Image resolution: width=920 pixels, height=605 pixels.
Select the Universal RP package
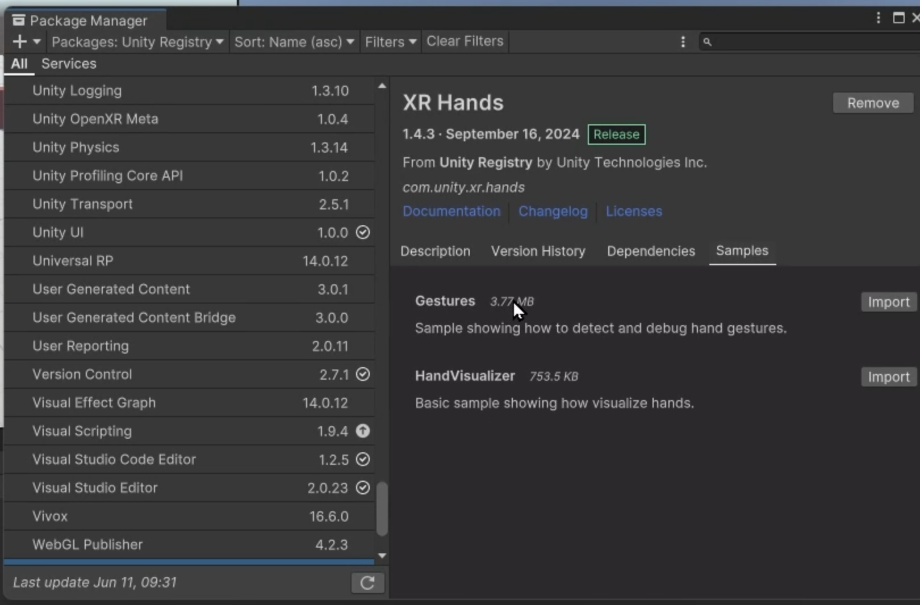(x=189, y=261)
